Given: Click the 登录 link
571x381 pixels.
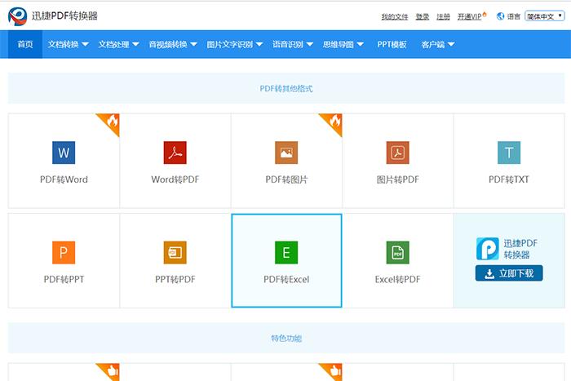Looking at the screenshot, I should tap(423, 17).
